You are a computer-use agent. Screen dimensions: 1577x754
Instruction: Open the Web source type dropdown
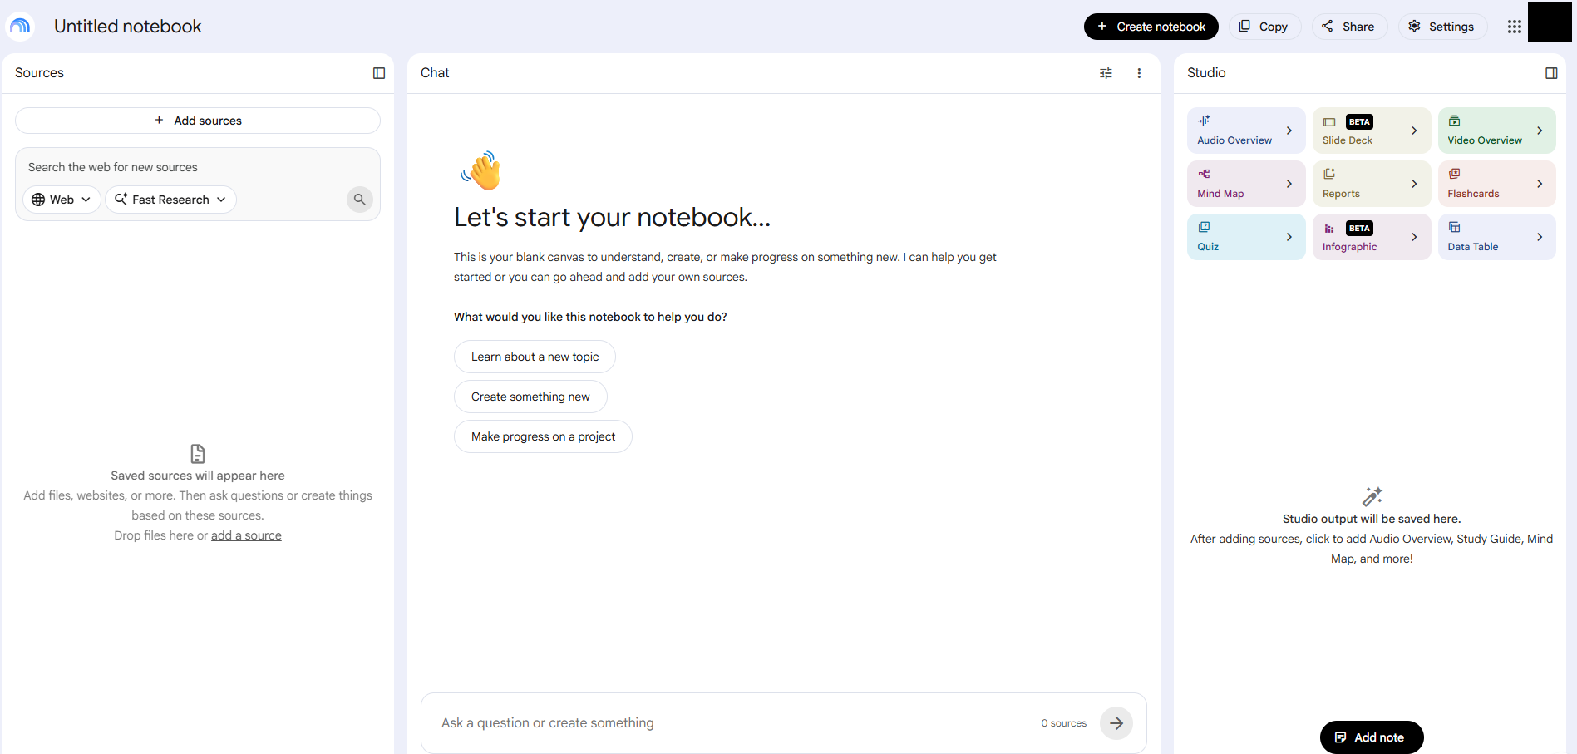pyautogui.click(x=62, y=200)
